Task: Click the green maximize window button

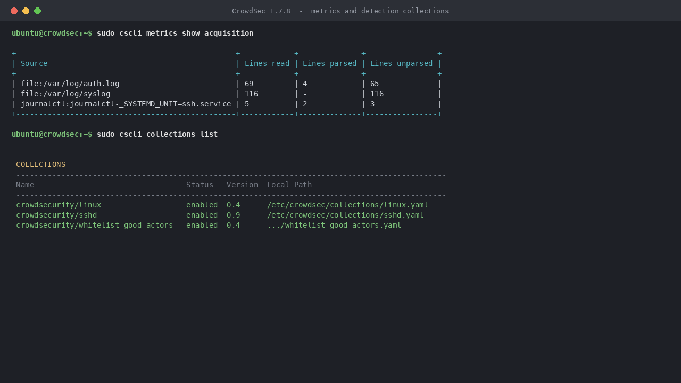Action: pos(38,11)
